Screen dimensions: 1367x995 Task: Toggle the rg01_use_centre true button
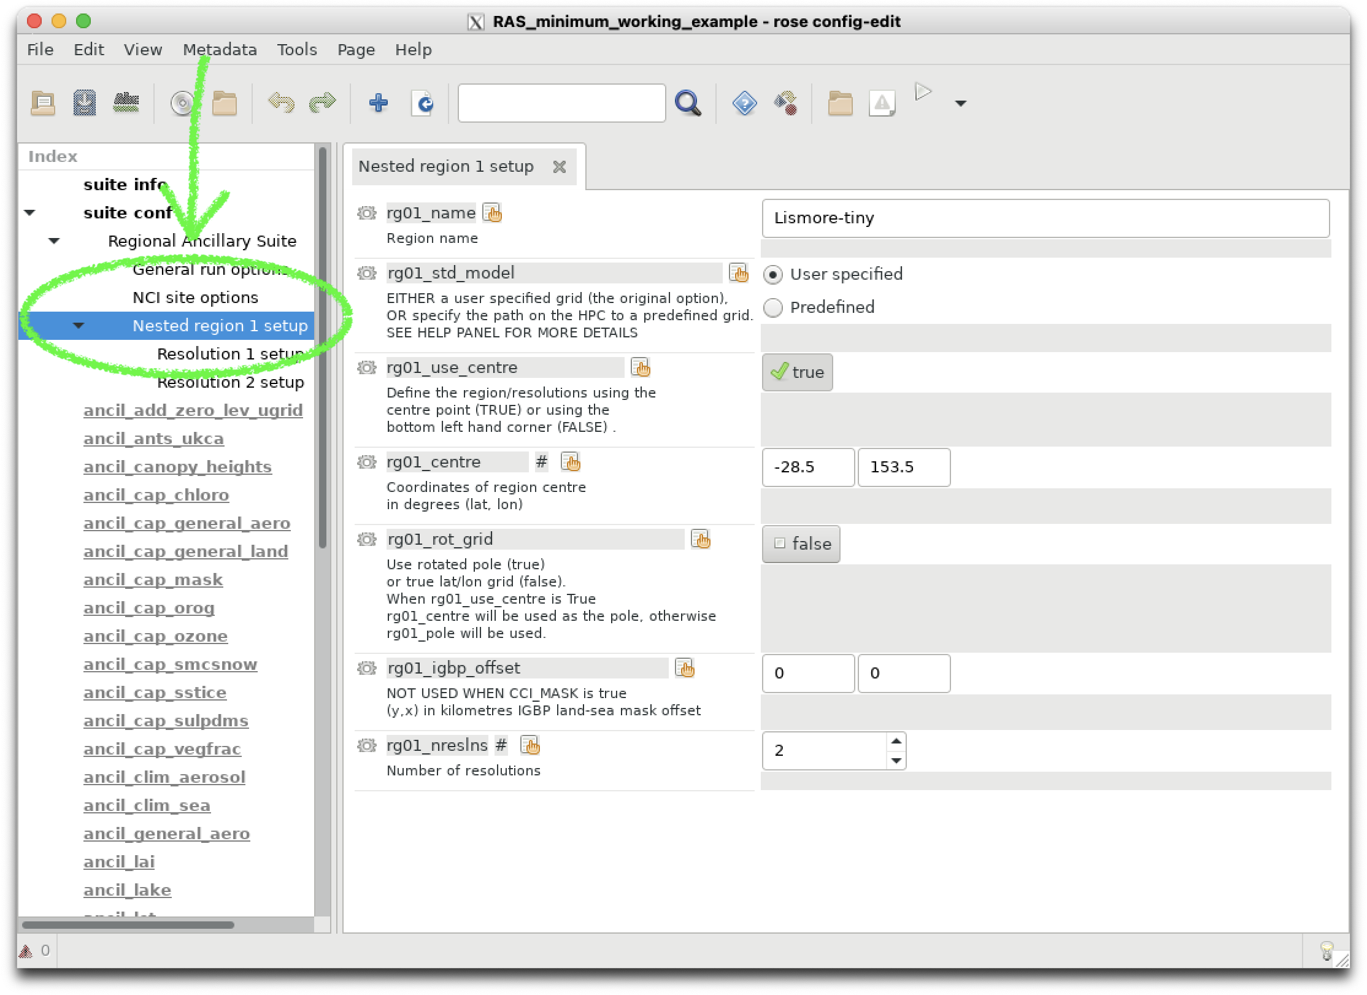pos(798,372)
